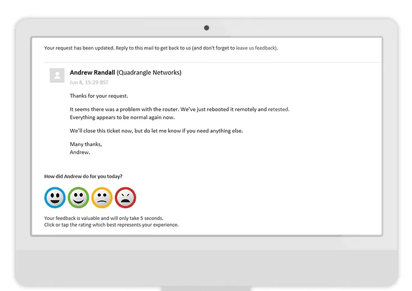Rate Andrew with the blue grinning face
Viewport: 412px width, 291px height.
(x=55, y=198)
